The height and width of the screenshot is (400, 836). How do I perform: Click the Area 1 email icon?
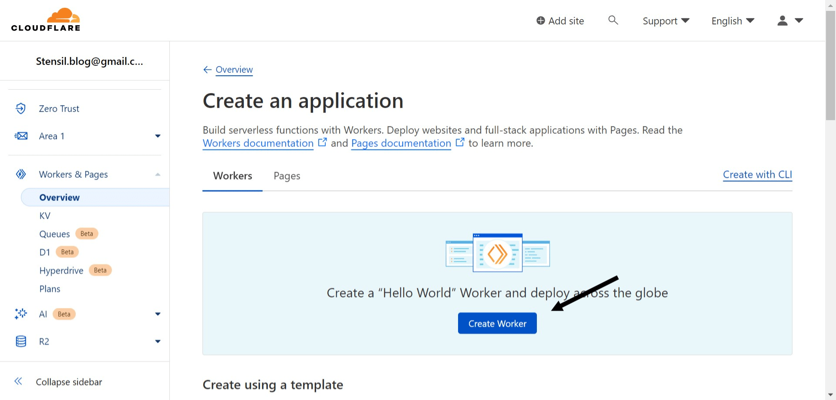click(x=21, y=136)
